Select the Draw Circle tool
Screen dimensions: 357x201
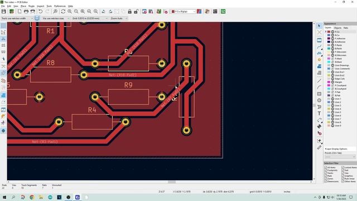[319, 100]
